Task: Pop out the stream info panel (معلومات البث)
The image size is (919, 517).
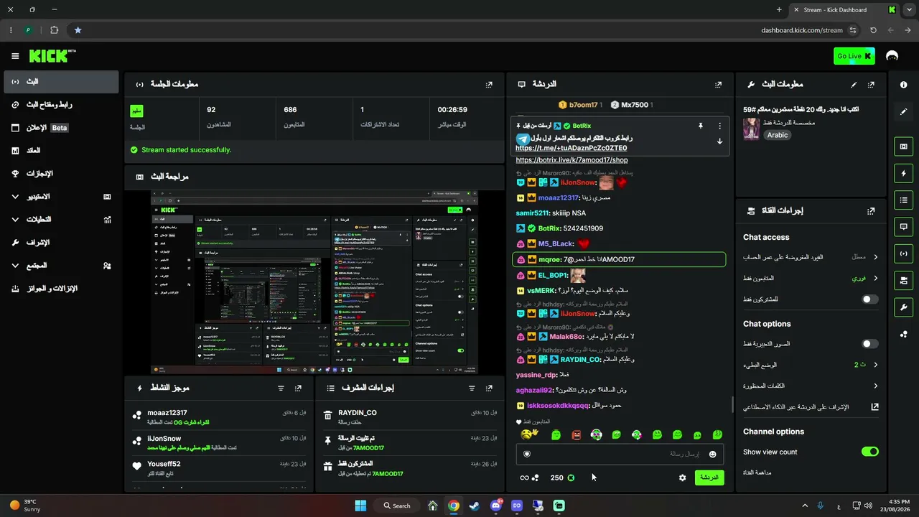Action: click(x=871, y=85)
